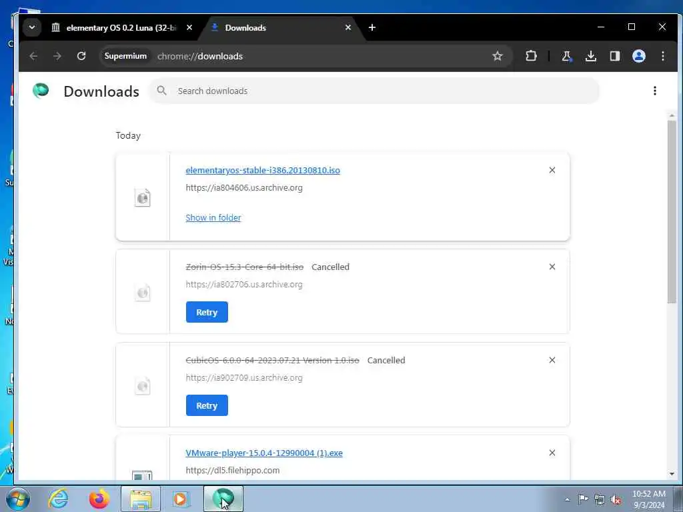This screenshot has width=683, height=512.
Task: Open Windows Explorer from taskbar
Action: click(x=141, y=499)
